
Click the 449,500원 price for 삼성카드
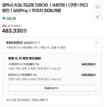[x=89, y=75]
